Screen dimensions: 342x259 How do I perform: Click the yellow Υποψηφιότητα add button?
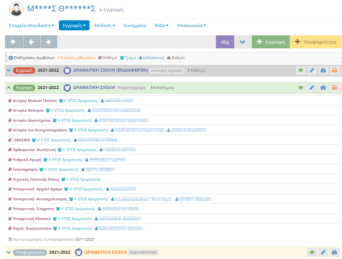pos(315,42)
